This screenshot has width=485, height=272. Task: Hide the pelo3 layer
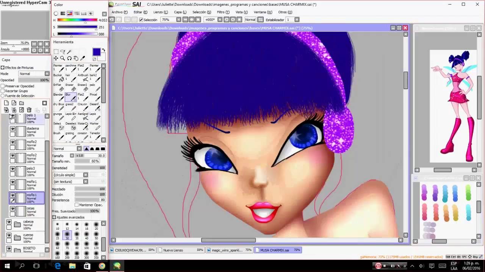point(13,169)
